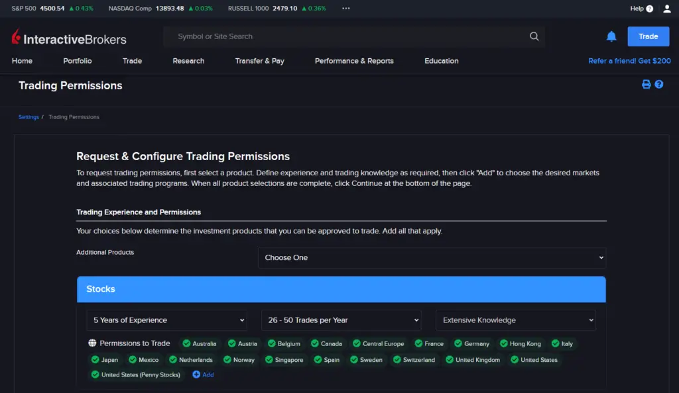Click NASDAQ Comp green up arrow
679x393 pixels.
pyautogui.click(x=190, y=9)
